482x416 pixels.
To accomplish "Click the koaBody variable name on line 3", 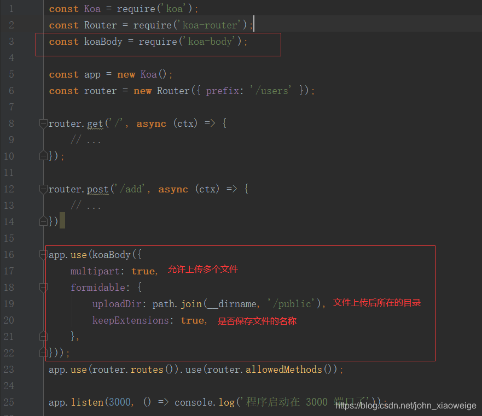I will point(103,41).
